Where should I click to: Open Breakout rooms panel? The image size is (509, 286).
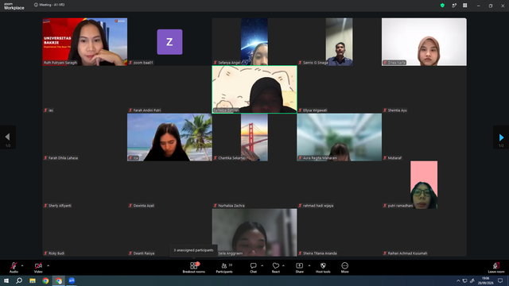[194, 267]
